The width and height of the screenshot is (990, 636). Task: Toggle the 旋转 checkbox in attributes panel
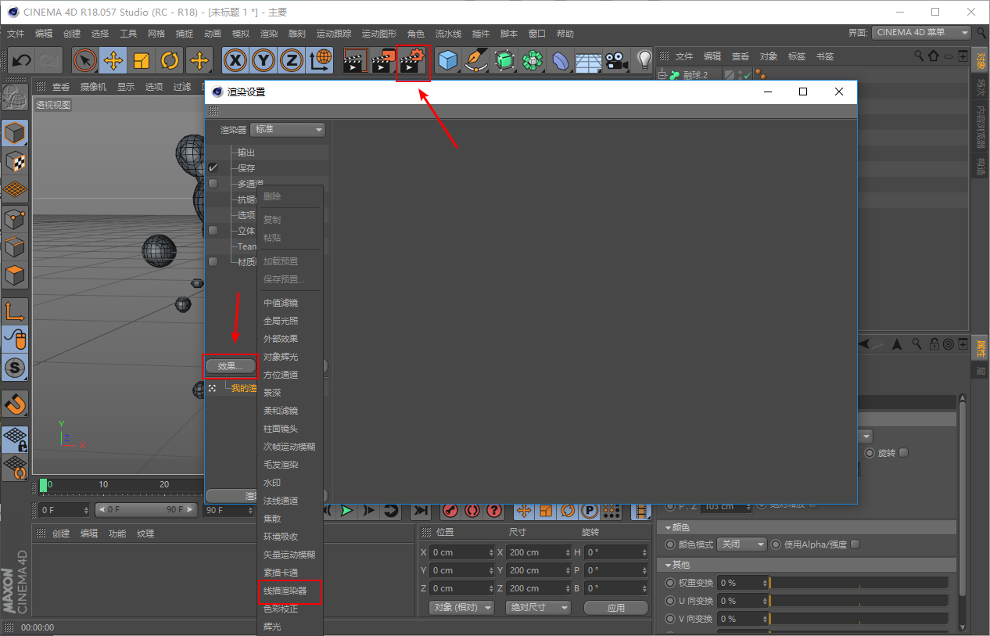(x=904, y=452)
